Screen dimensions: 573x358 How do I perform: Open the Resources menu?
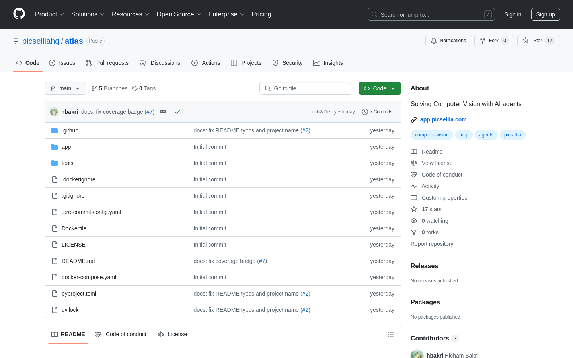point(131,14)
